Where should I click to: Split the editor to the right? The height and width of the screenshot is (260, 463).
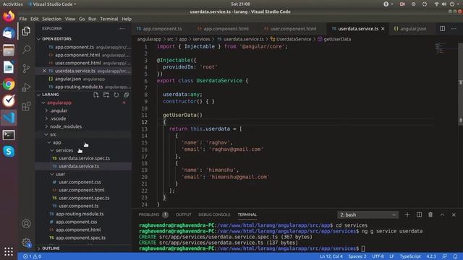click(x=442, y=29)
